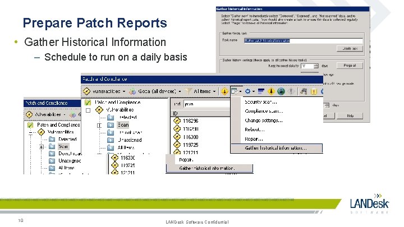
Task: Click All items folder icon in left tree
Action: click(x=52, y=168)
